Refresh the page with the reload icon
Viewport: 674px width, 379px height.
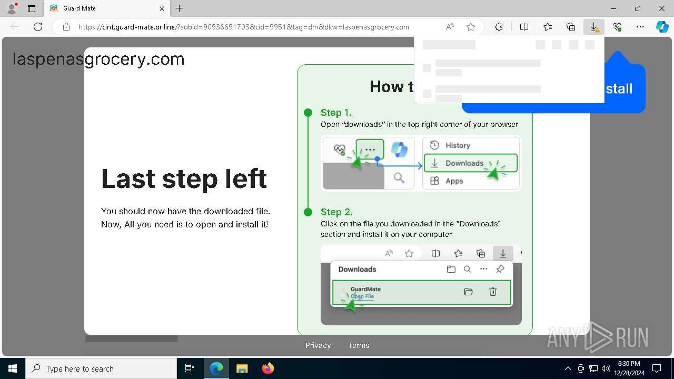(38, 27)
